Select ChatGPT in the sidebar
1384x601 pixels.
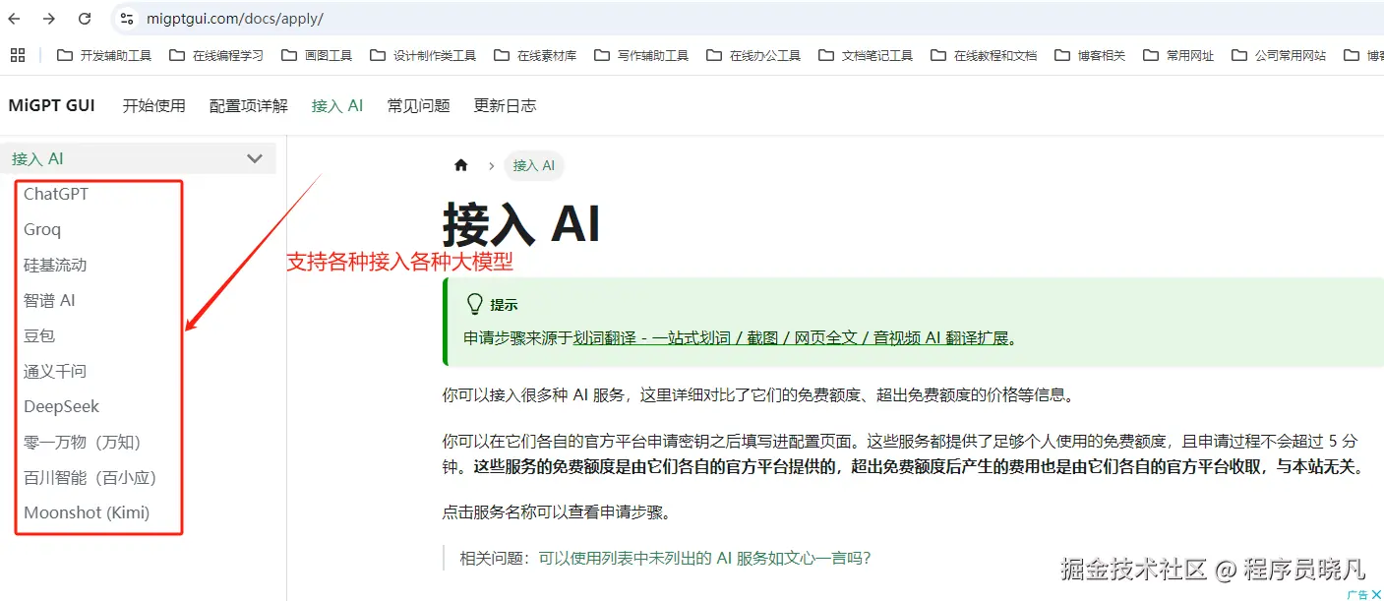click(56, 194)
